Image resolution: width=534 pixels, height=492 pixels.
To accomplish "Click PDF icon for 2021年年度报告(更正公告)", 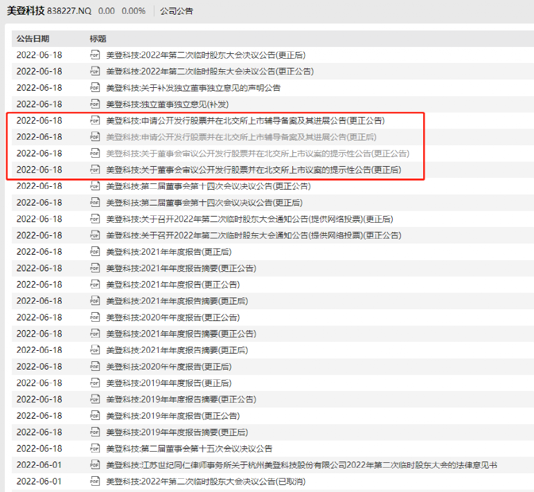I will click(x=96, y=284).
